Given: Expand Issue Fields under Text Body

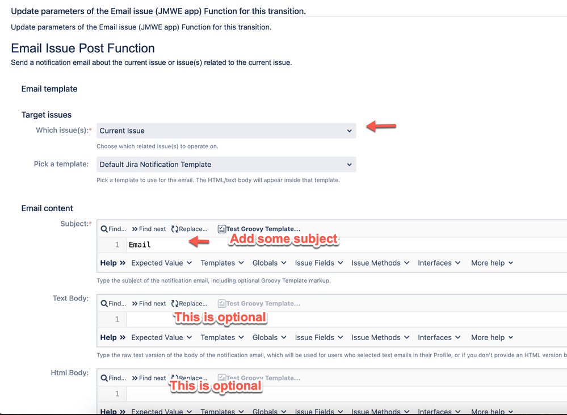Looking at the screenshot, I should 318,338.
